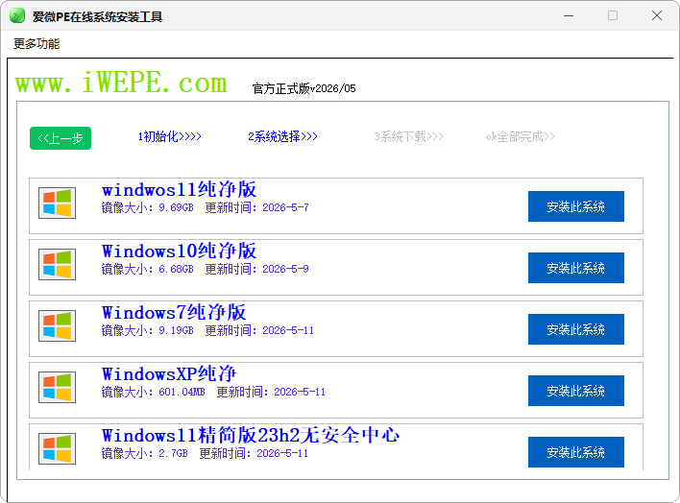Minimize the installer window
The image size is (680, 503).
[569, 16]
